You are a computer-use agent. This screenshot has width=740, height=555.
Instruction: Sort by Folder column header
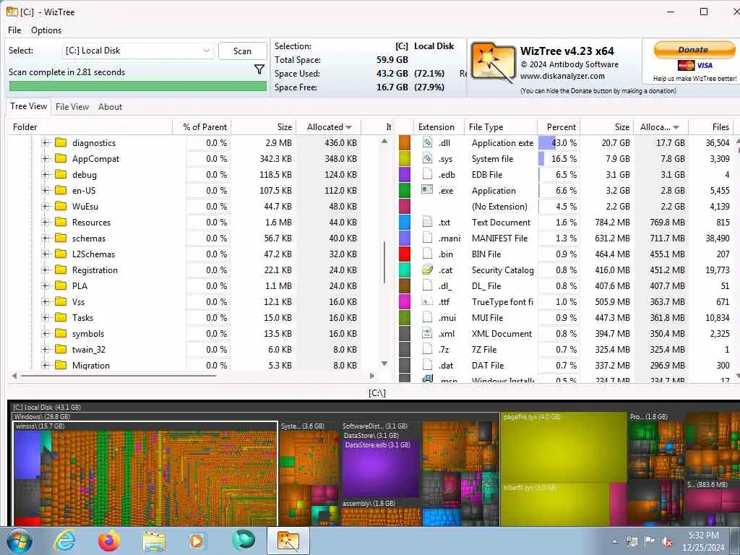point(90,127)
